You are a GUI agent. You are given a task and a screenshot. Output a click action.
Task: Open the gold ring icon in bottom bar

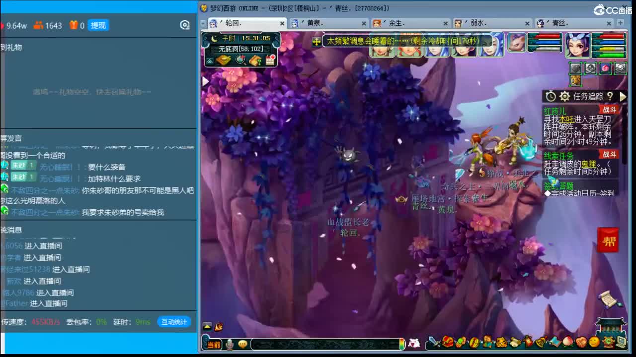tap(475, 342)
